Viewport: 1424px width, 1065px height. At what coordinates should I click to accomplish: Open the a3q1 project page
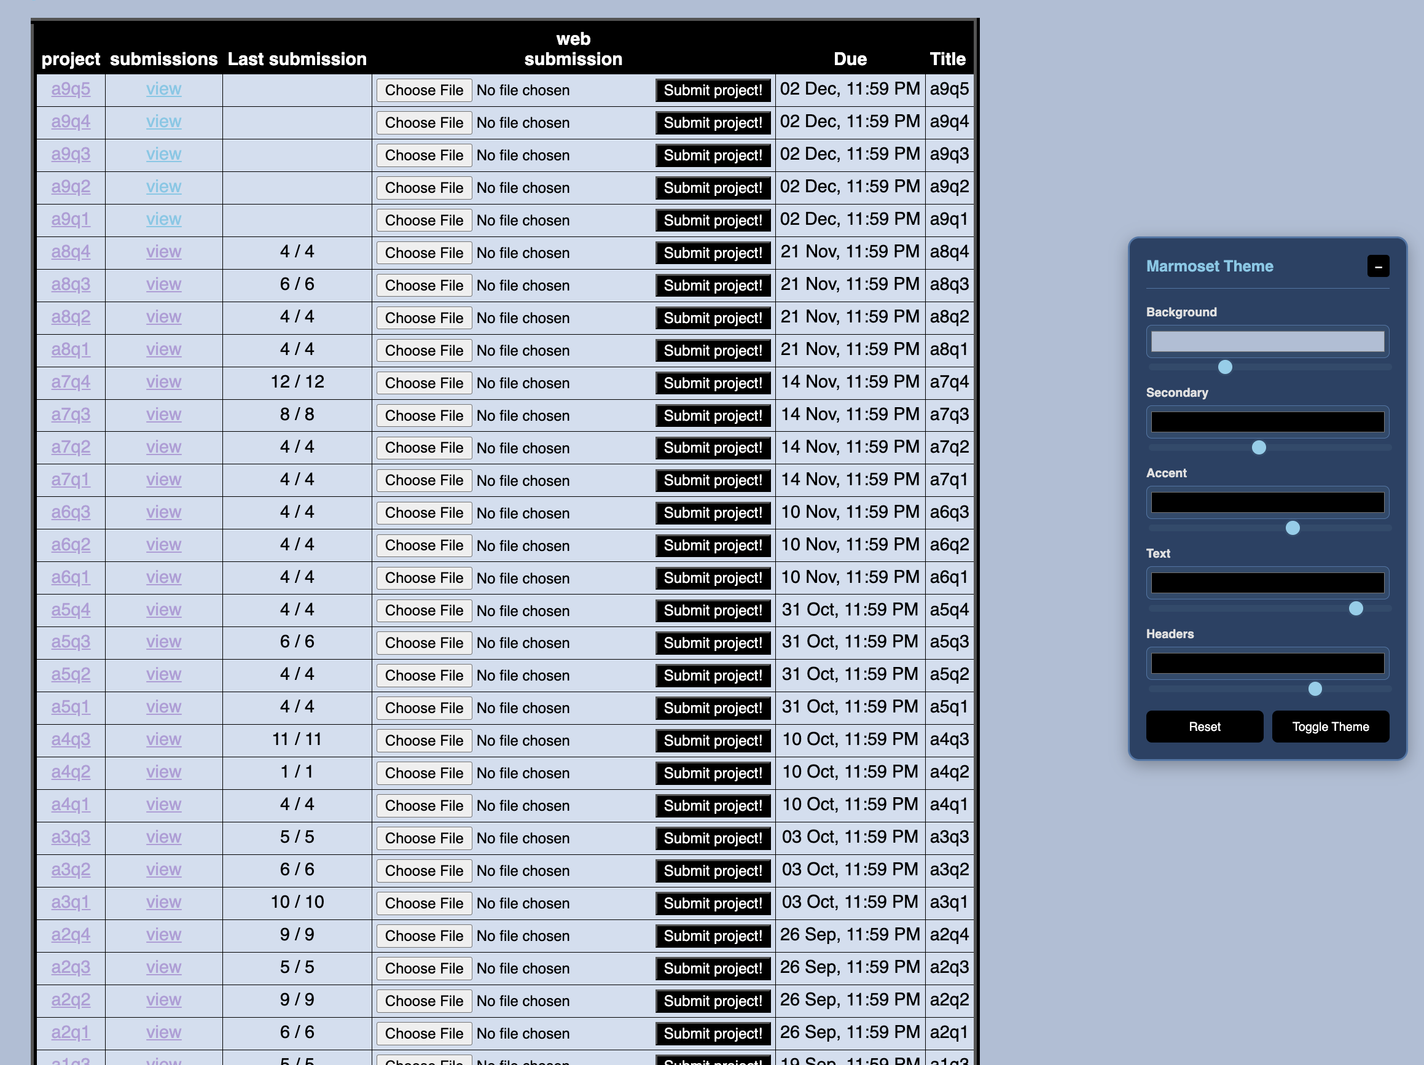pyautogui.click(x=70, y=902)
